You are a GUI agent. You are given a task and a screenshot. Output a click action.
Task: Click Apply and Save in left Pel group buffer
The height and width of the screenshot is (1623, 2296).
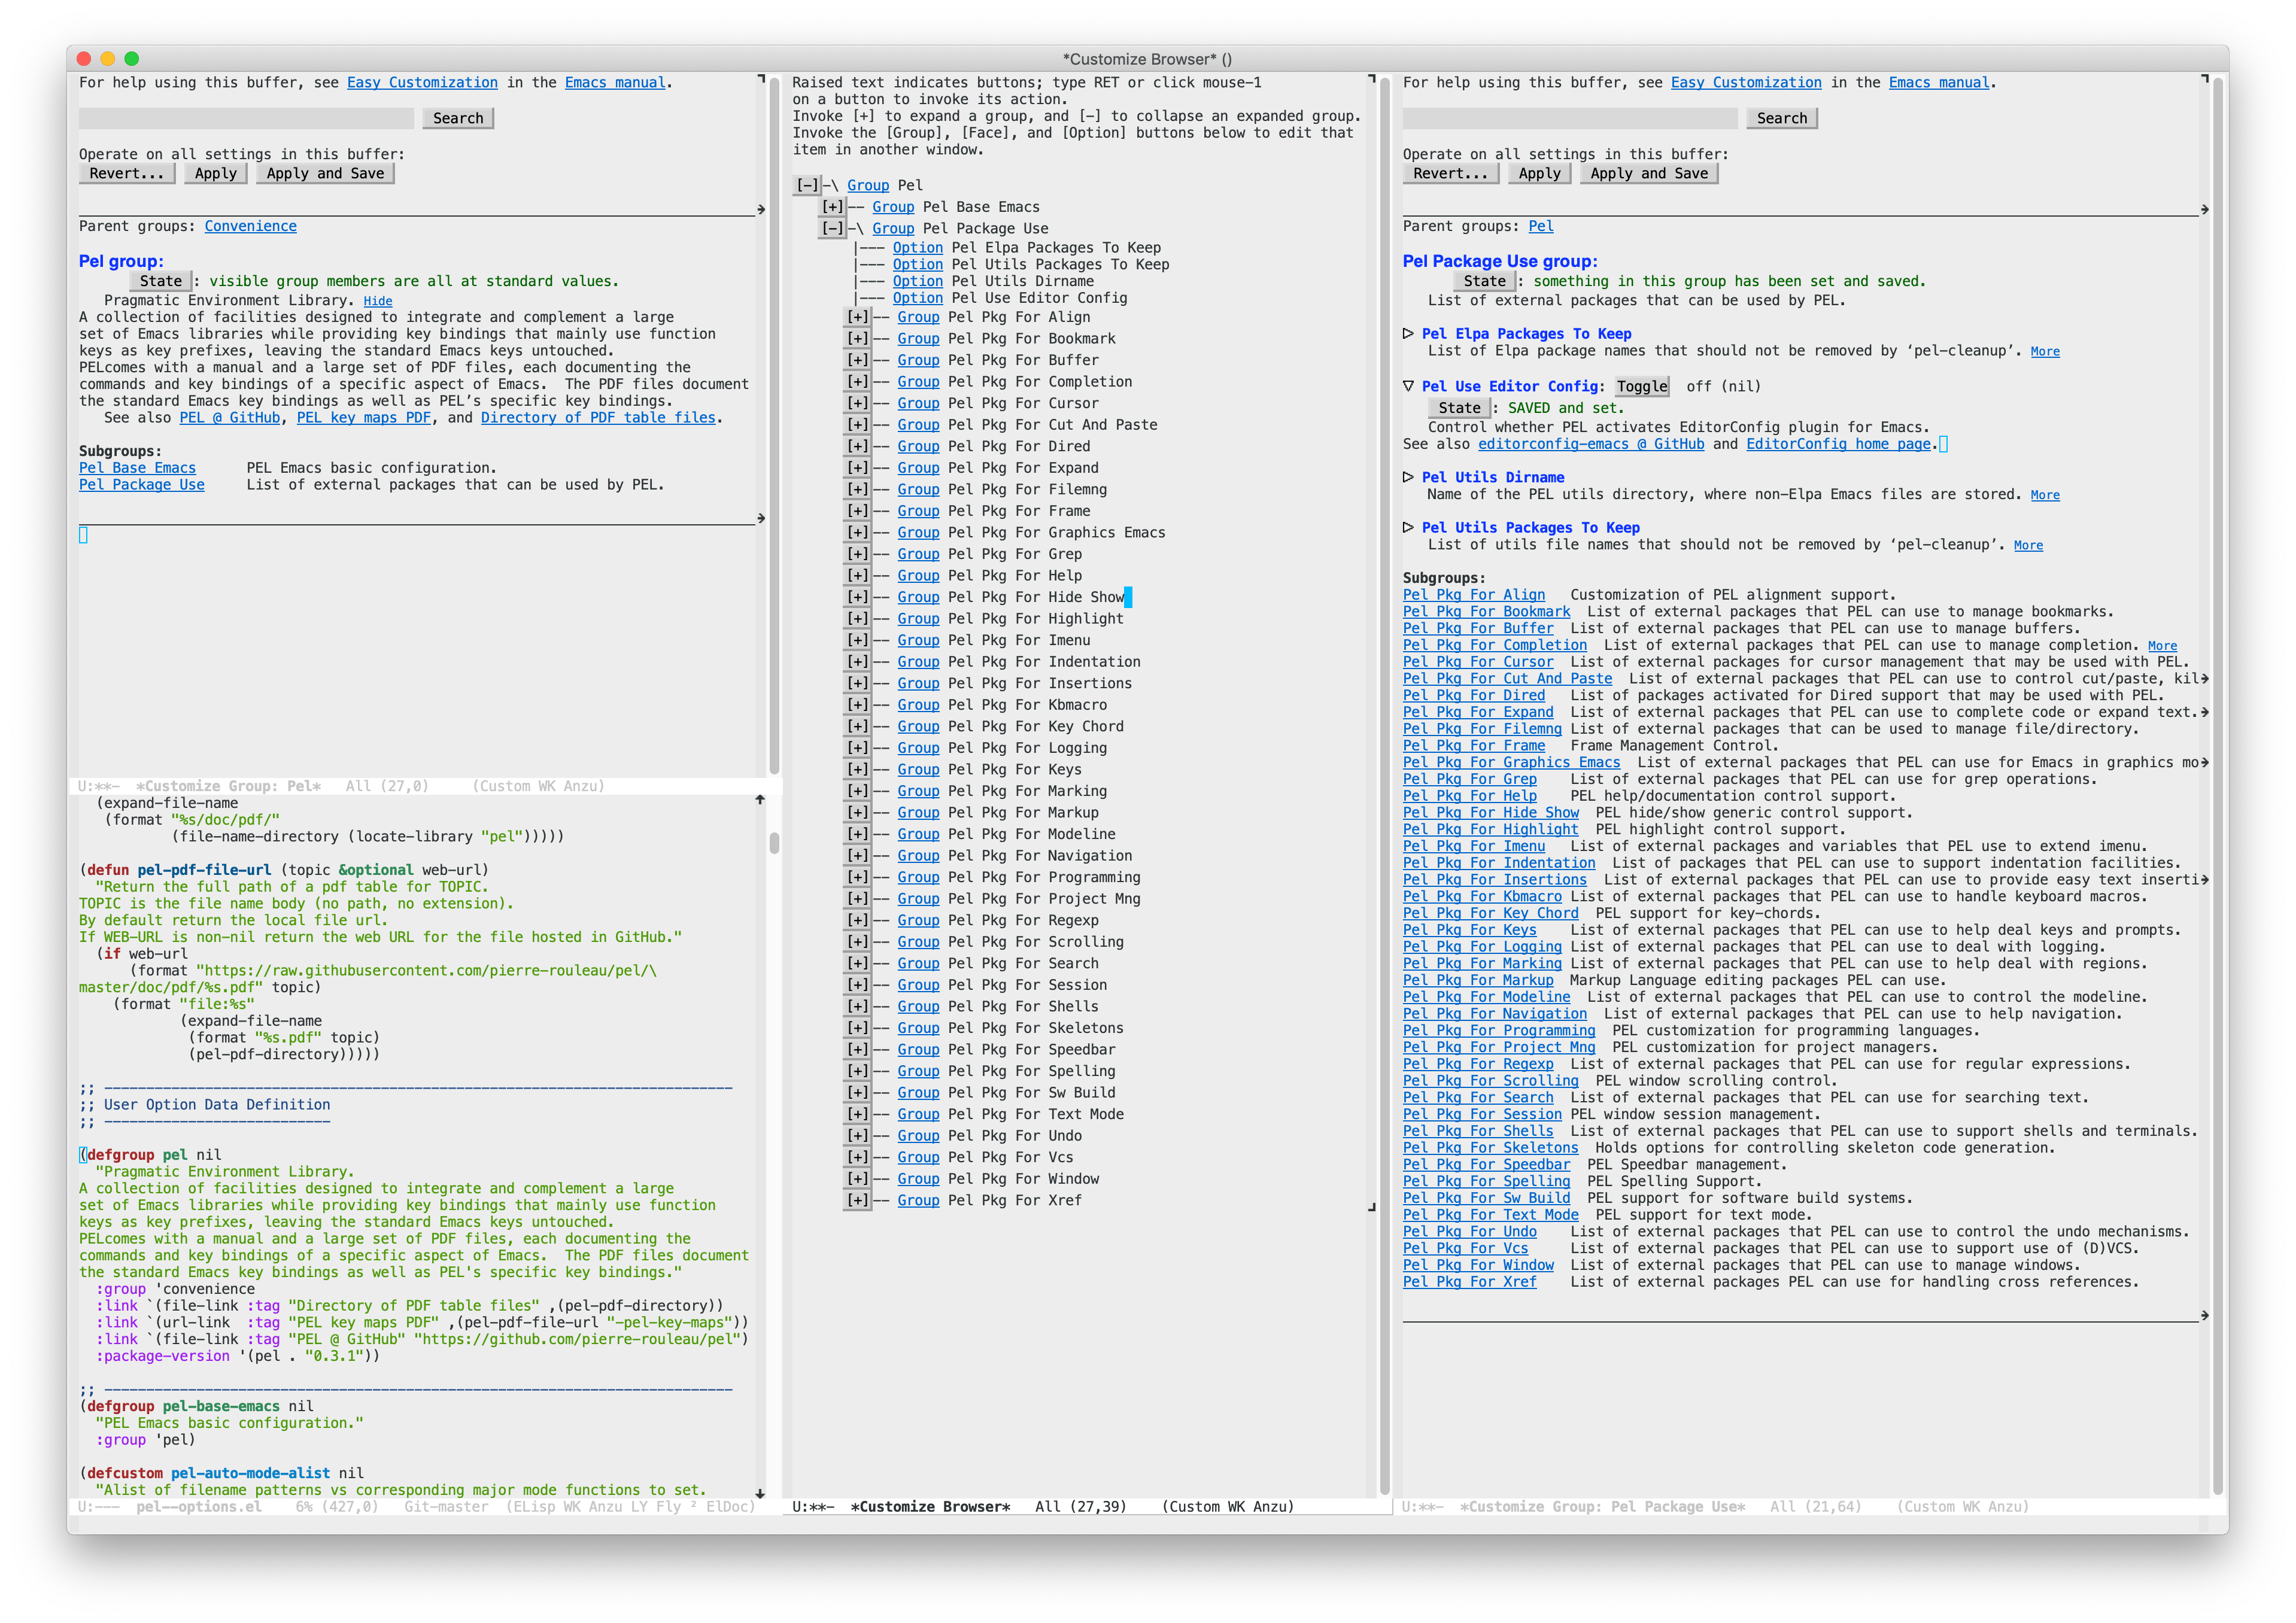pyautogui.click(x=325, y=173)
